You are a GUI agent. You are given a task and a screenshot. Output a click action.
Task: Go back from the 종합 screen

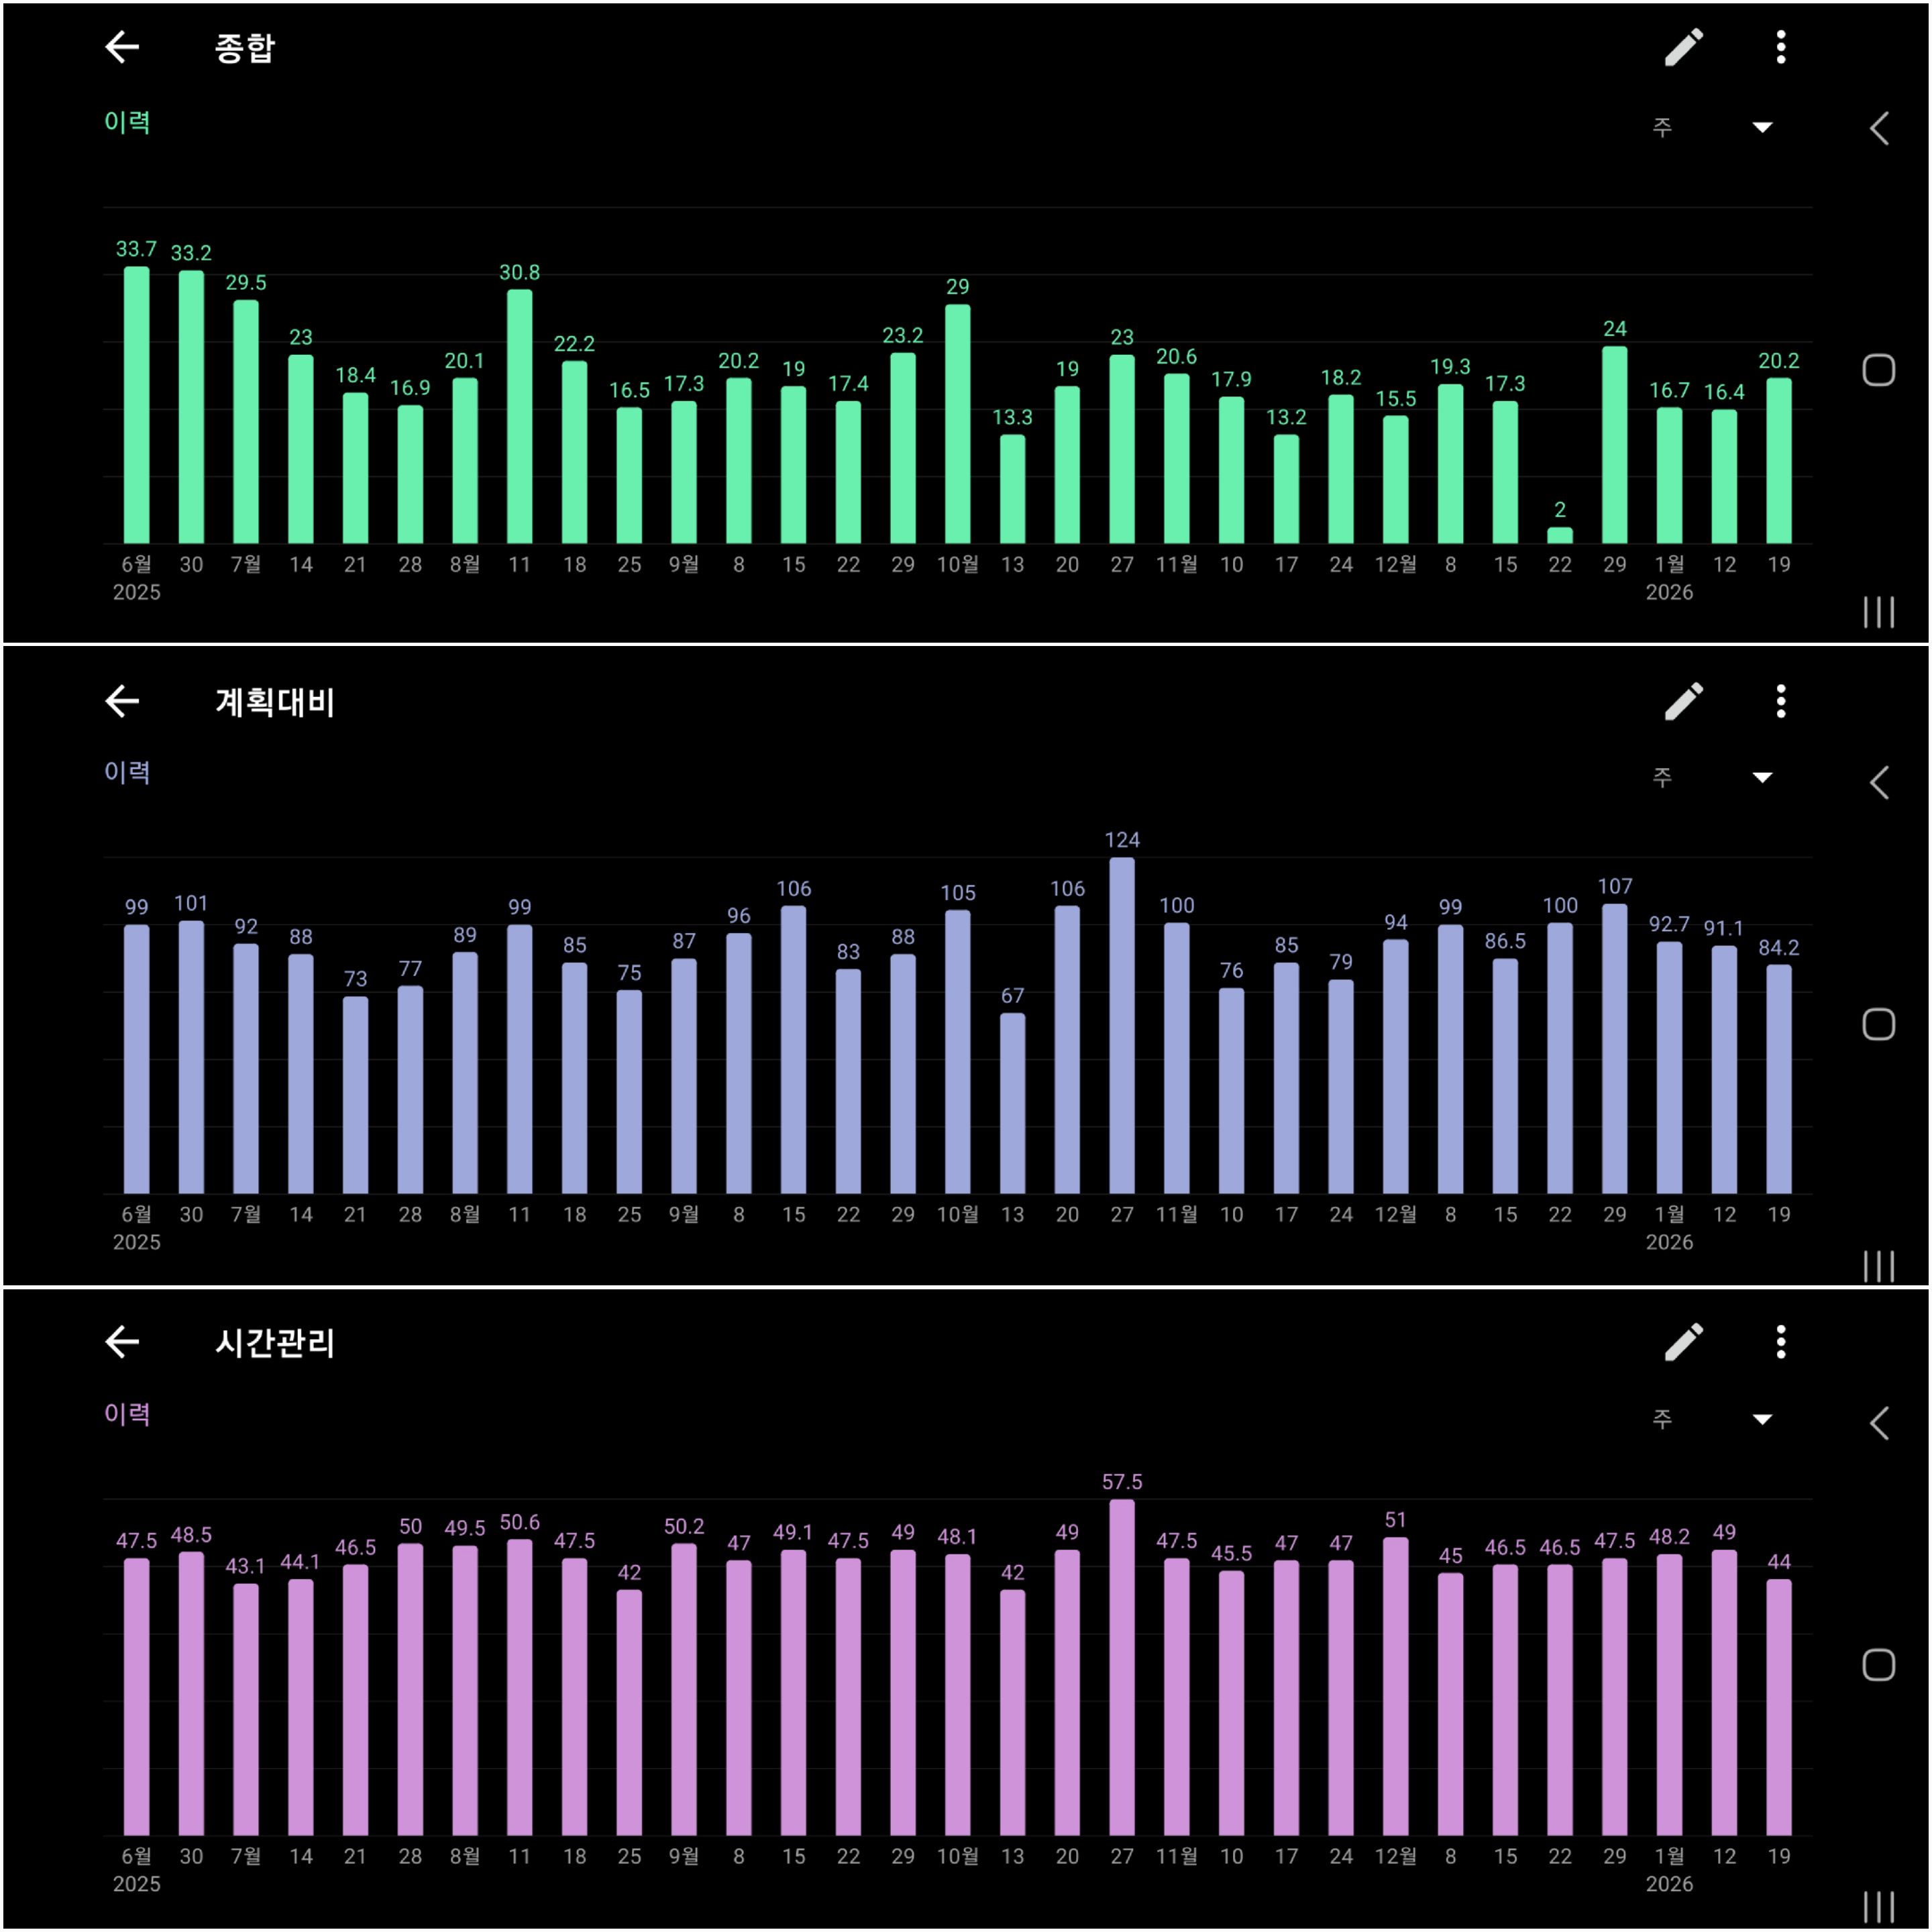click(x=122, y=47)
